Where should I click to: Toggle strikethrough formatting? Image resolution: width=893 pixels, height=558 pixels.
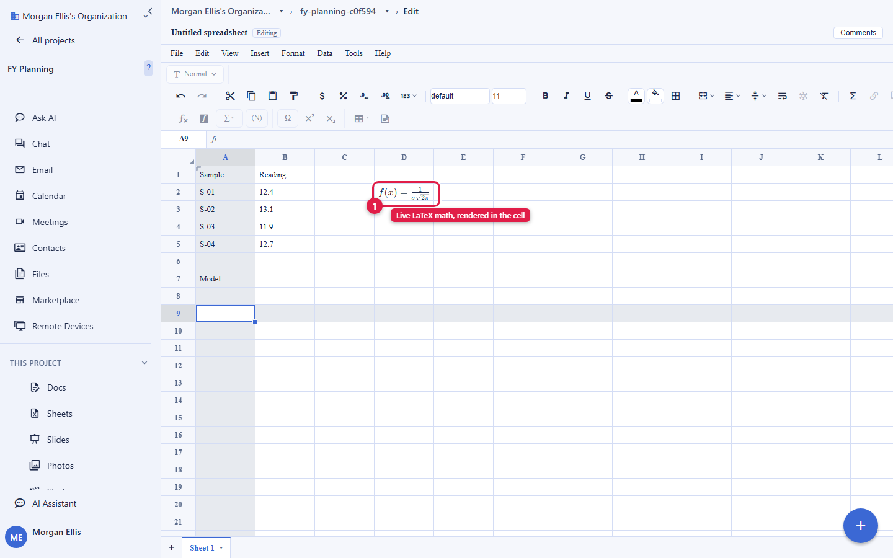click(608, 95)
